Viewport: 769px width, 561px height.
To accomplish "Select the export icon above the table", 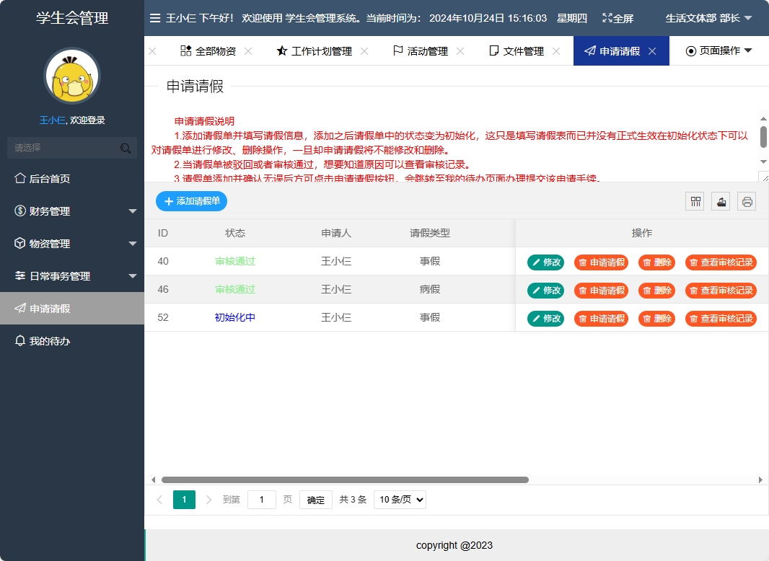I will tap(721, 201).
